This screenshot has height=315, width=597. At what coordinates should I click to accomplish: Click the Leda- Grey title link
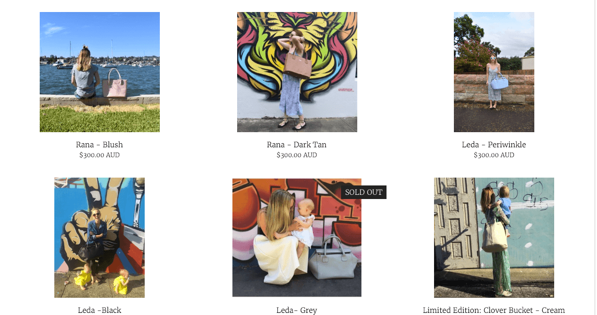[x=297, y=310]
